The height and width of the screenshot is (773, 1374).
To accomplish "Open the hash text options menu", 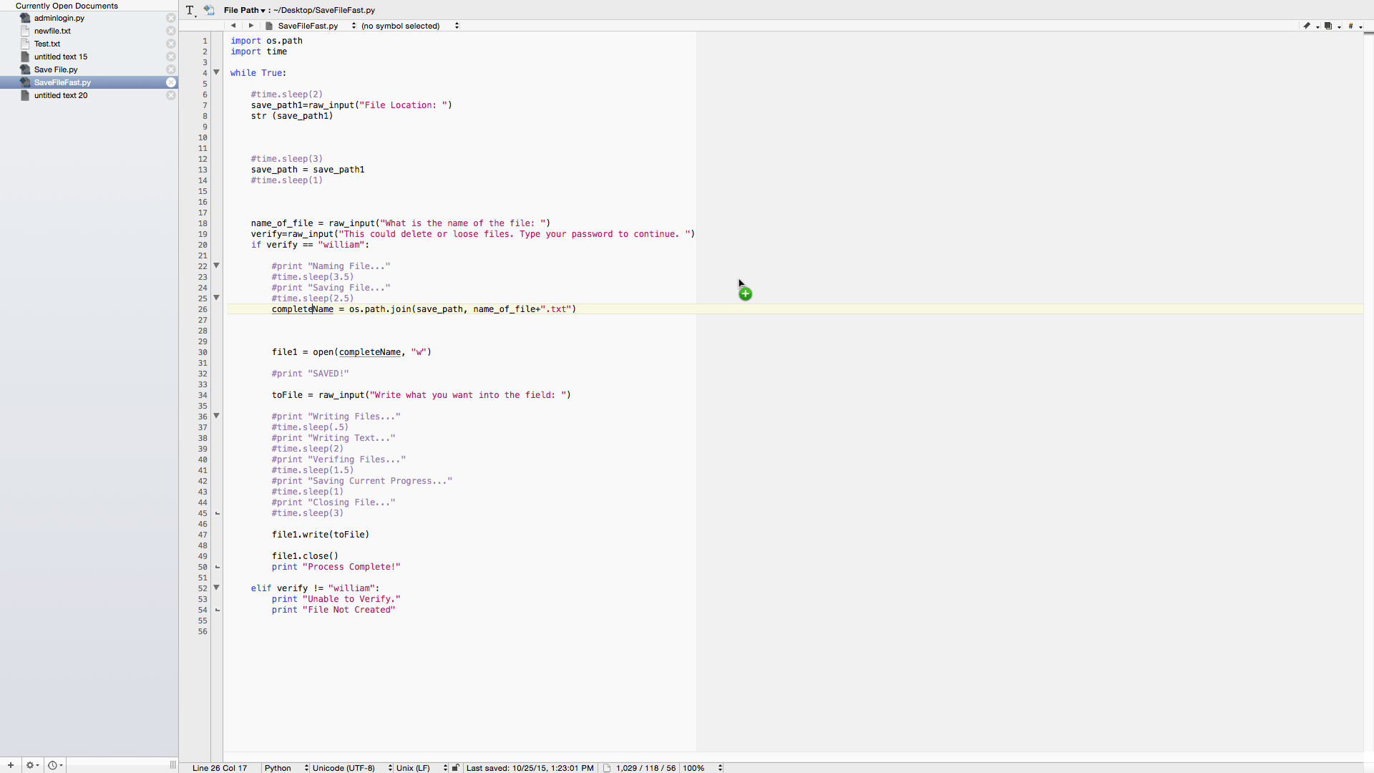I will coord(1353,26).
